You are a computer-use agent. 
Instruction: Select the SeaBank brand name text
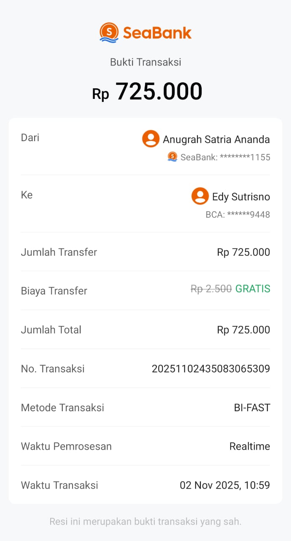tap(157, 33)
